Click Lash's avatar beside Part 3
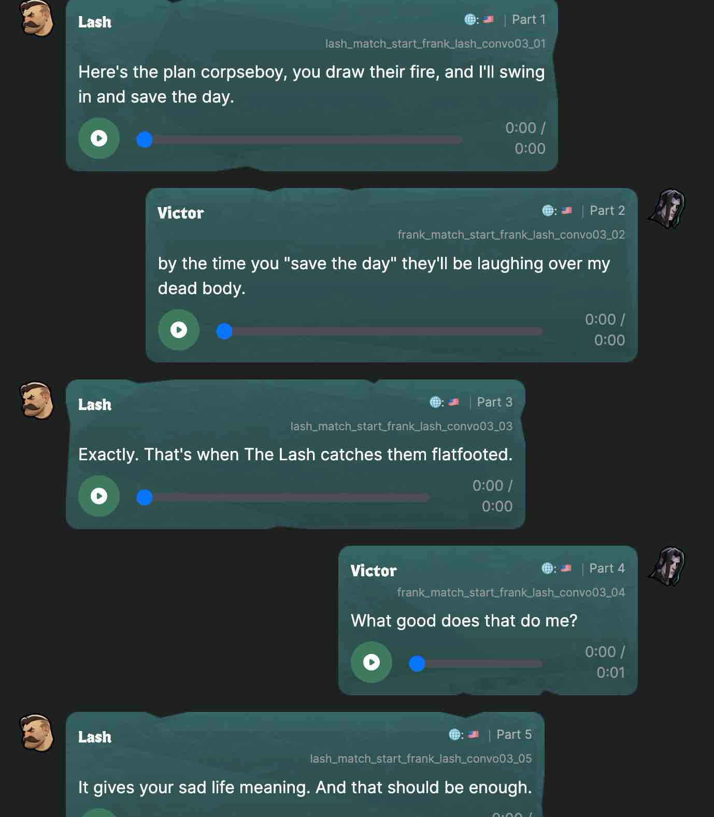This screenshot has width=714, height=817. [x=37, y=401]
